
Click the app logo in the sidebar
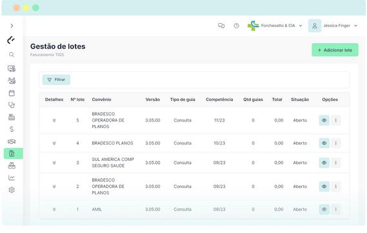[11, 40]
